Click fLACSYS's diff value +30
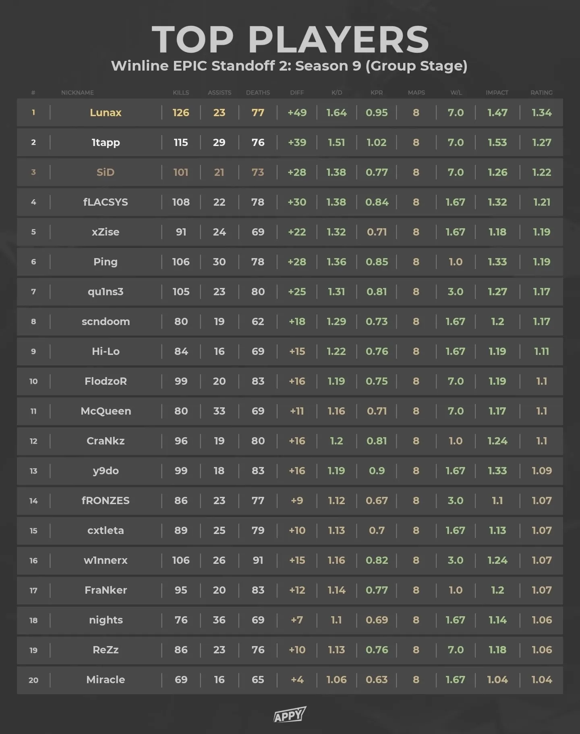 [x=297, y=202]
